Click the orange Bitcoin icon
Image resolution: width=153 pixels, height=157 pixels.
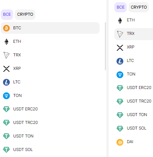pos(6,28)
